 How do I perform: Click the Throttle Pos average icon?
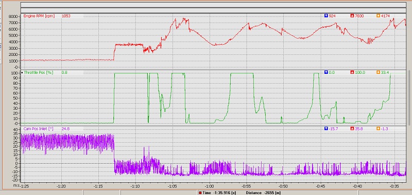(378, 72)
